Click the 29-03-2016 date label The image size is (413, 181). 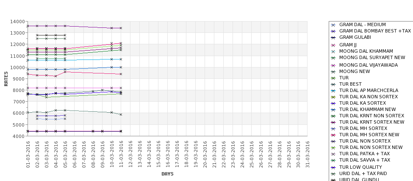coord(289,154)
